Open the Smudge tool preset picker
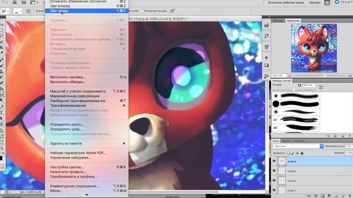The width and height of the screenshot is (353, 198). pyautogui.click(x=5, y=11)
